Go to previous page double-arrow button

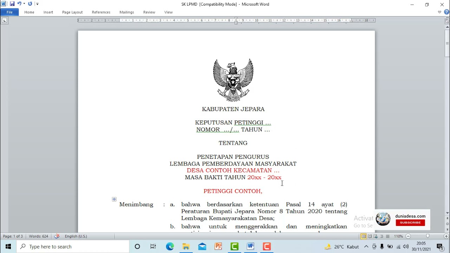point(447,219)
